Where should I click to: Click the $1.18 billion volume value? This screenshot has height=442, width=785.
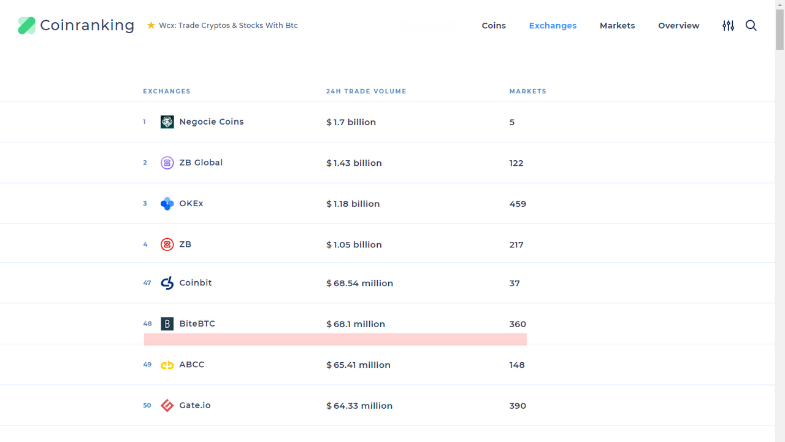click(x=353, y=204)
